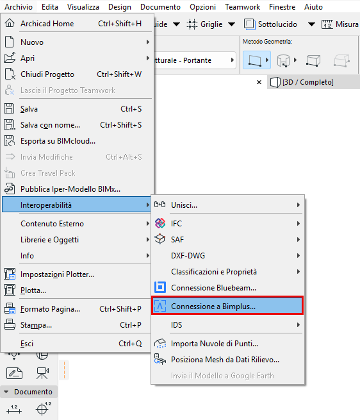This screenshot has height=420, width=360.
Task: Click the Misura ruler icon
Action: 327,24
